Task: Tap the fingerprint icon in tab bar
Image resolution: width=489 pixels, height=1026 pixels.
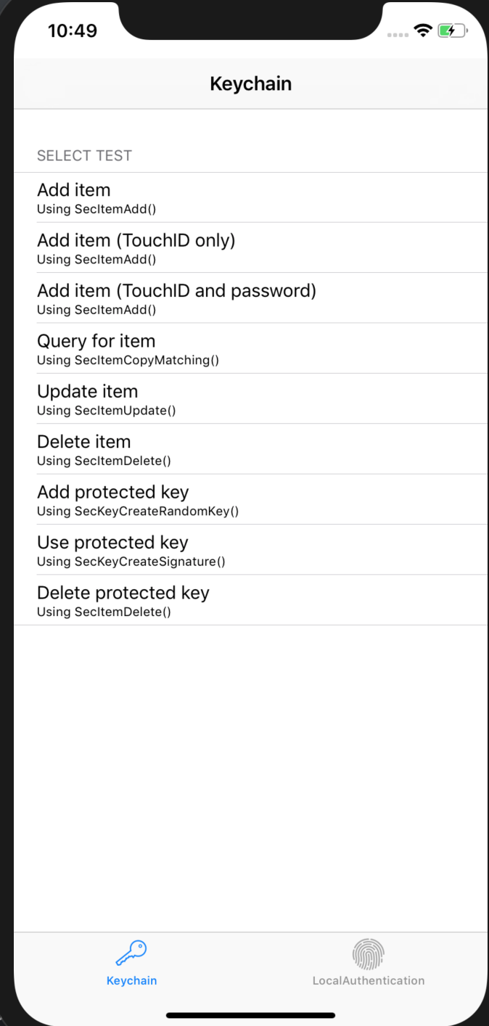Action: point(368,953)
